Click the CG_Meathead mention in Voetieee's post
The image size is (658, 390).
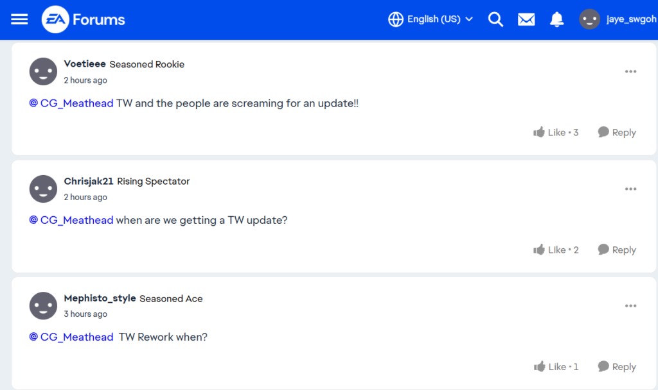tap(71, 103)
